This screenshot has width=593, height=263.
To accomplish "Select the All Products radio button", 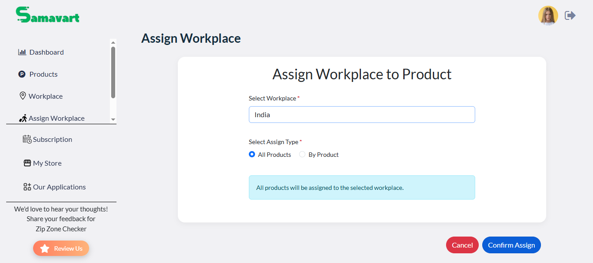I will [x=252, y=154].
